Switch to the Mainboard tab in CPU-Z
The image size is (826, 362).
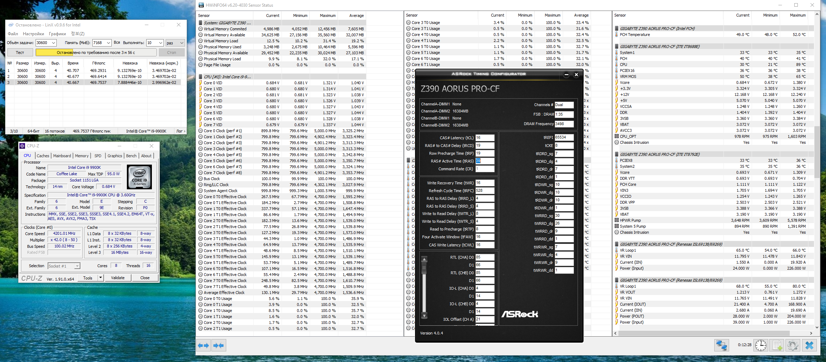coord(62,156)
